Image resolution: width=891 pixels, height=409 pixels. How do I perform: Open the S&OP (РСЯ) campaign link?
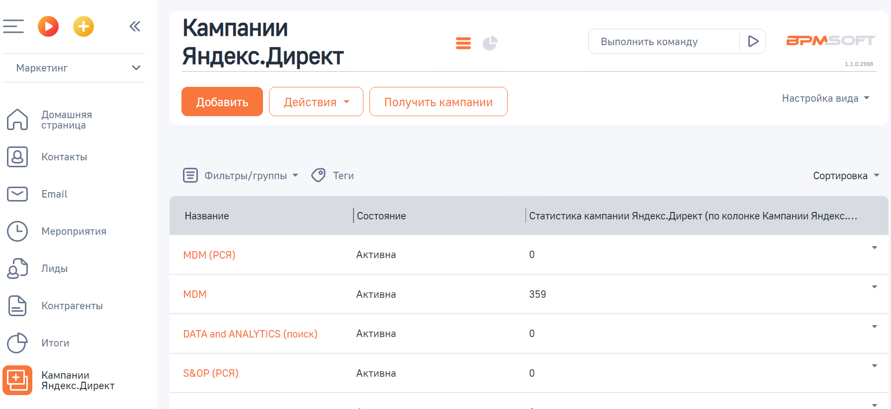tap(211, 373)
